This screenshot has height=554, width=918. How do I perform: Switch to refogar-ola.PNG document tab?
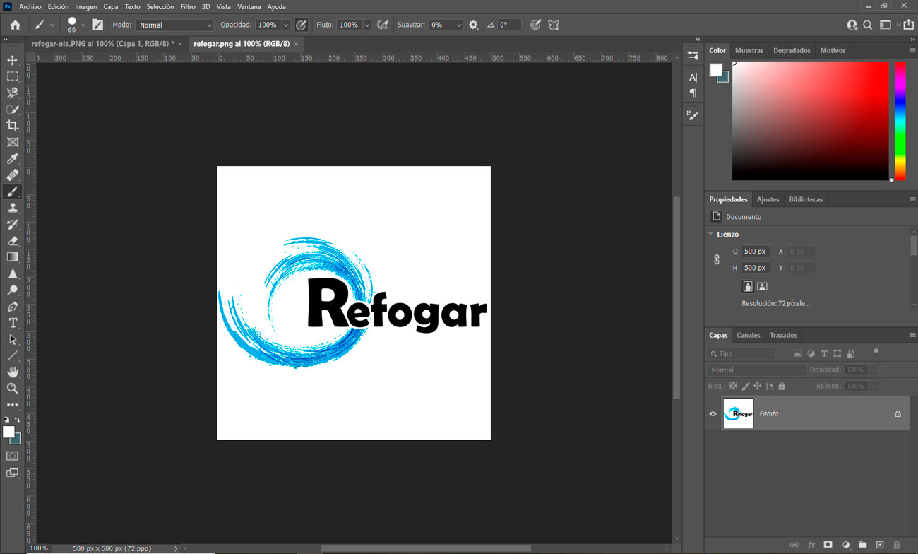point(102,44)
